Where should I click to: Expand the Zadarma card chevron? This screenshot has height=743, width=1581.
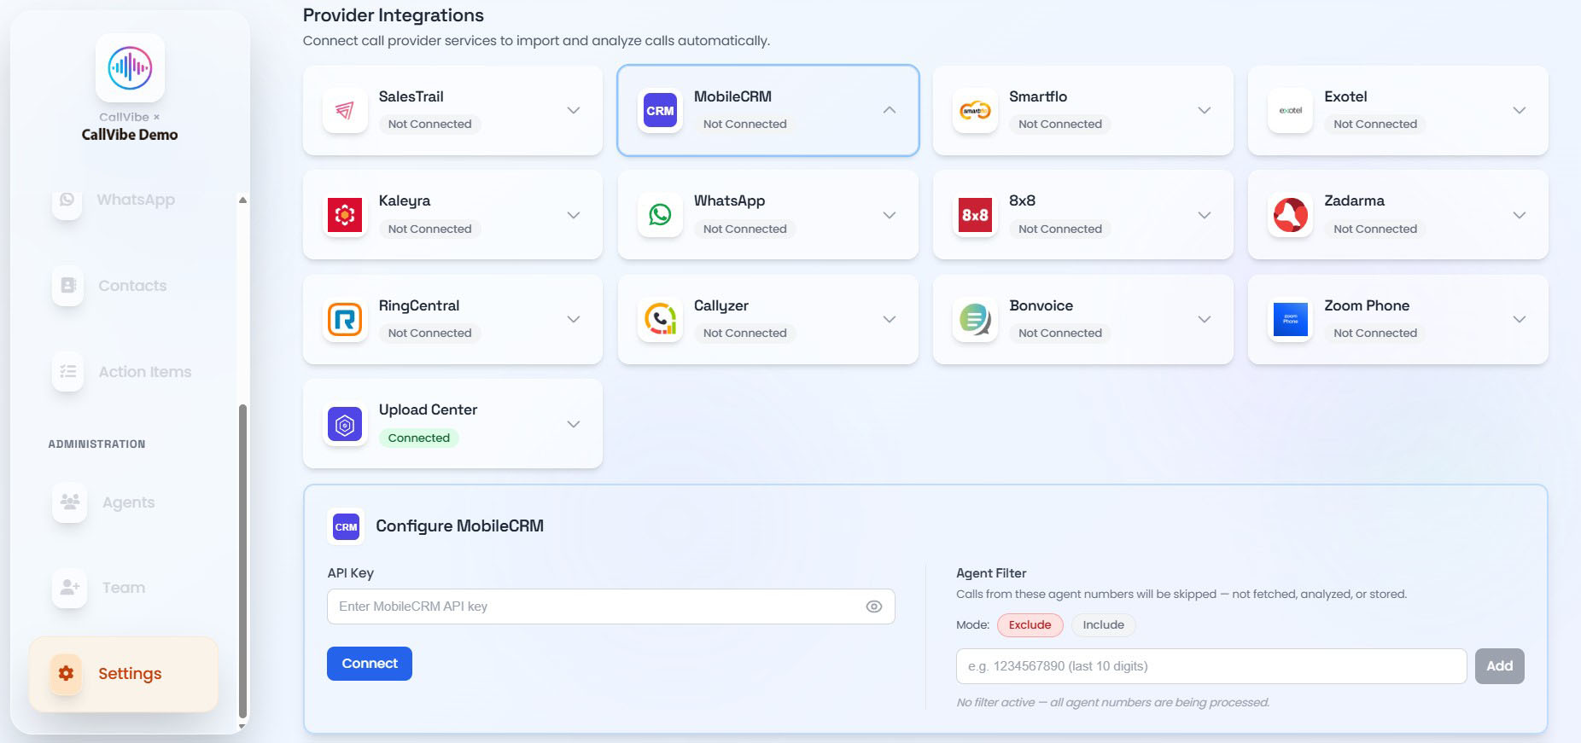[x=1520, y=215]
